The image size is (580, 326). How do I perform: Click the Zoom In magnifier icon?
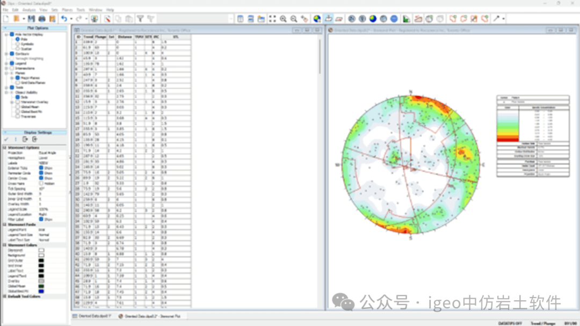tap(283, 19)
